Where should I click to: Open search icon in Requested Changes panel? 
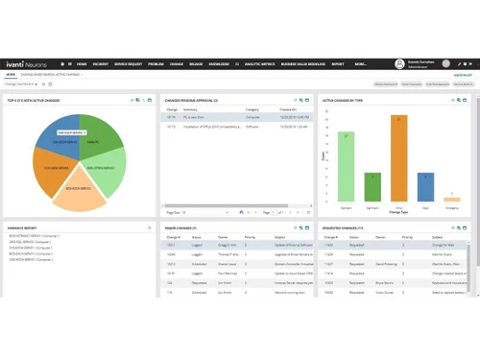tap(459, 228)
